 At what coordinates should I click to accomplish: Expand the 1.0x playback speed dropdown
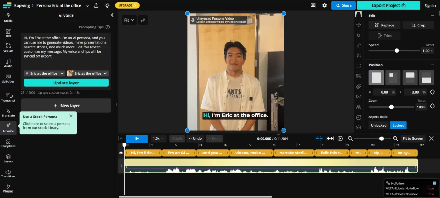tap(158, 139)
